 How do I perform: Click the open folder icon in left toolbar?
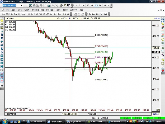(x=2, y=20)
